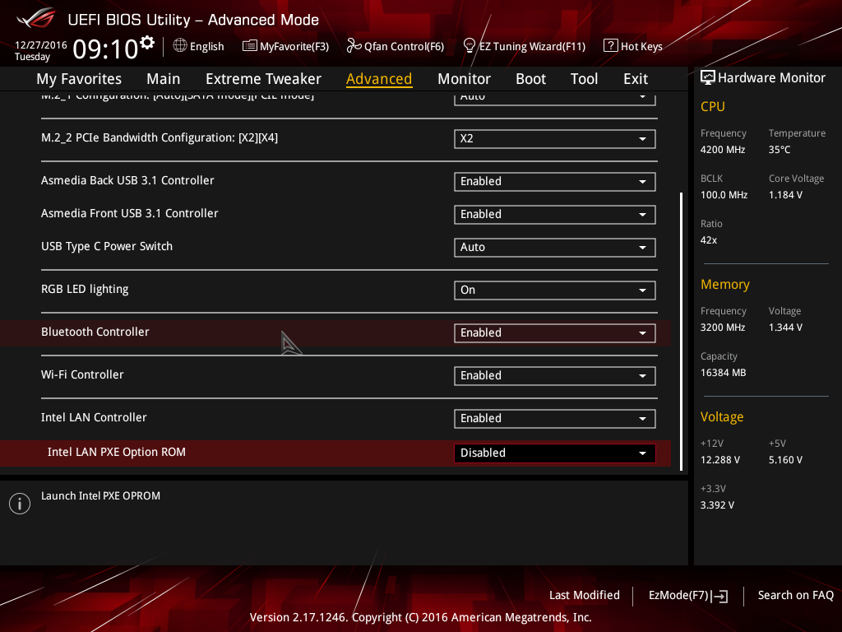Click the 12/27/2016 date text
This screenshot has height=632, width=842.
click(x=41, y=45)
